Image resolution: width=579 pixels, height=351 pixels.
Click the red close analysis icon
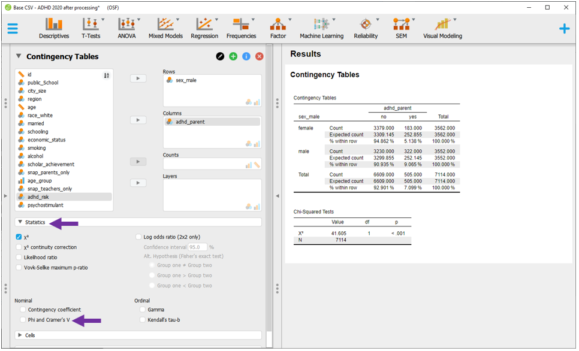pyautogui.click(x=260, y=56)
